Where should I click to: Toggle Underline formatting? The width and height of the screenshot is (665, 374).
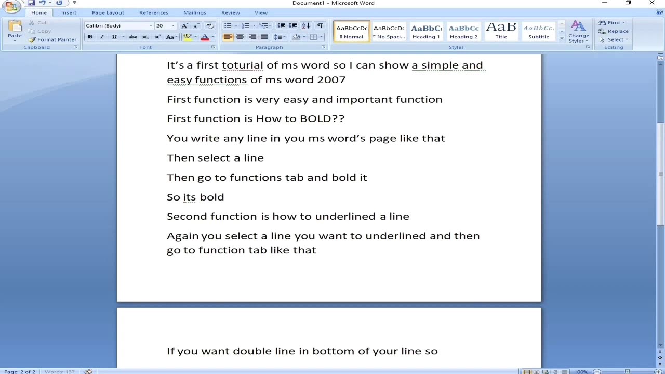point(114,37)
